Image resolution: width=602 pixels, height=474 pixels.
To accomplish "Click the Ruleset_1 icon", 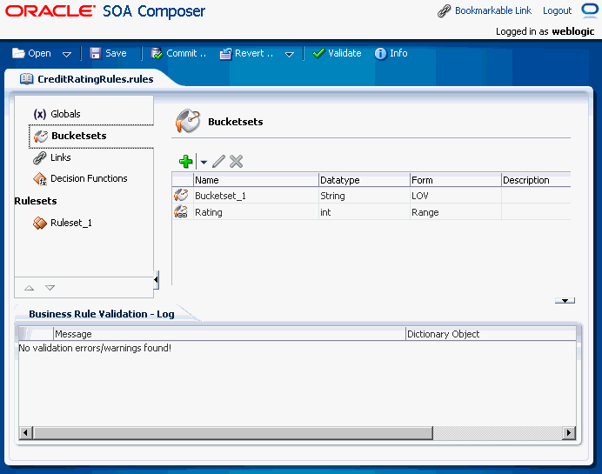I will [x=40, y=223].
